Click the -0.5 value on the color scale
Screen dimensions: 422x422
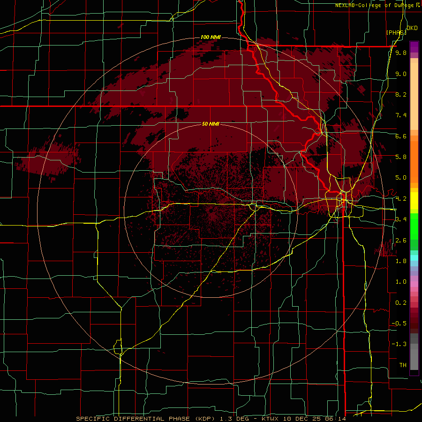399,324
